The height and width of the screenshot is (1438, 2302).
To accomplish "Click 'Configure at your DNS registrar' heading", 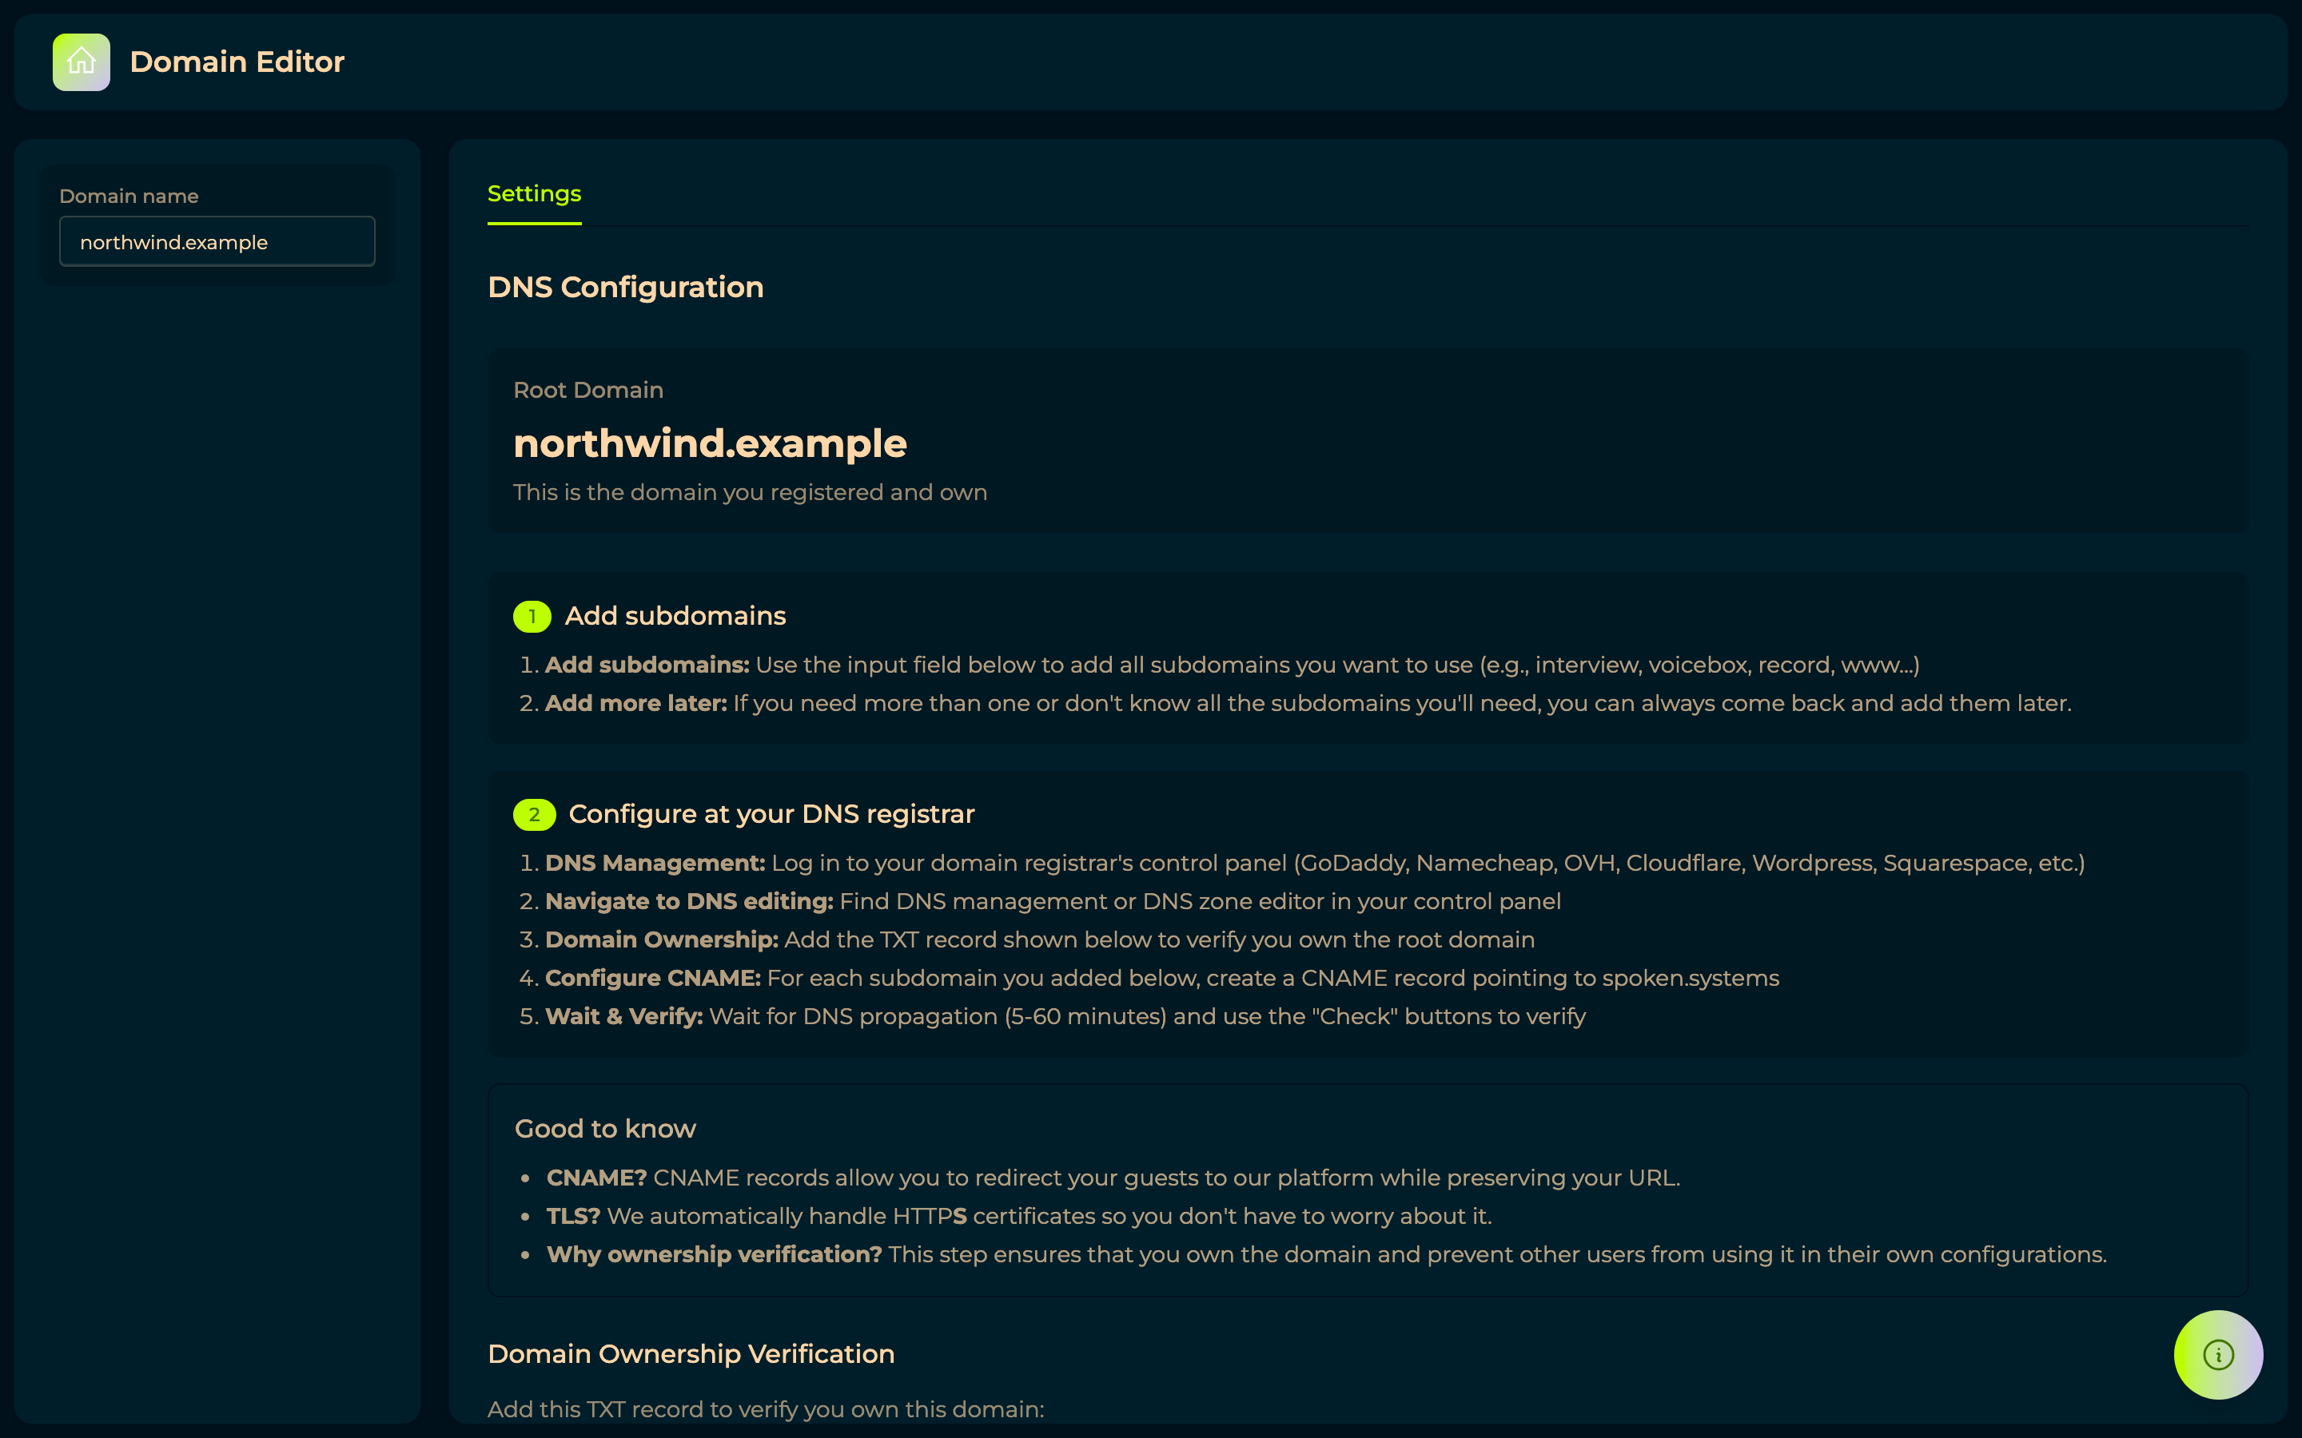I will pyautogui.click(x=771, y=814).
